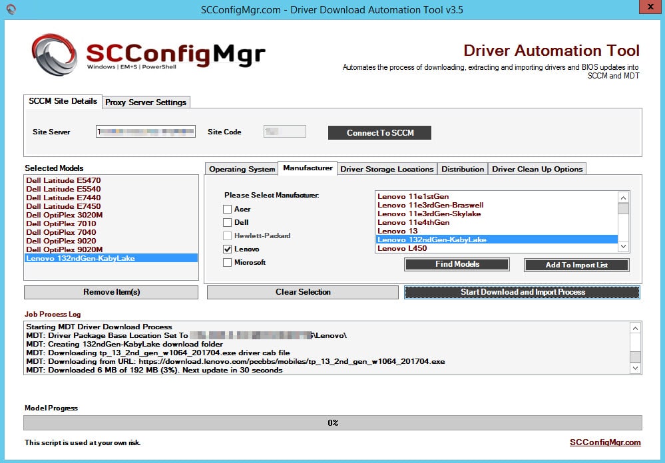Viewport: 665px width, 463px height.
Task: Click the SCConfigMgr logo image
Action: click(148, 55)
